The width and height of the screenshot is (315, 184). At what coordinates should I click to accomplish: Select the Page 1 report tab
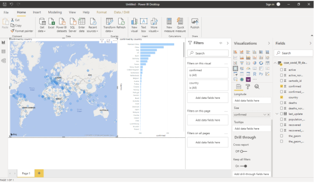pyautogui.click(x=26, y=173)
